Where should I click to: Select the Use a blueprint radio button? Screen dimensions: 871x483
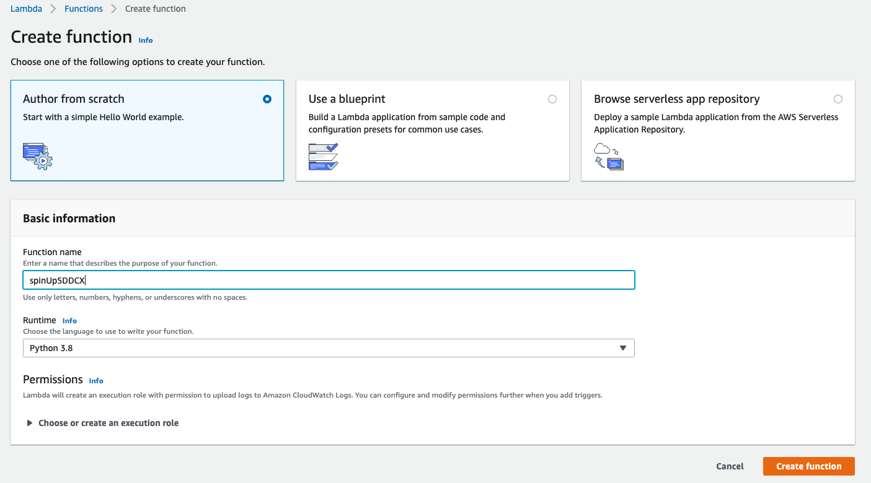click(552, 99)
